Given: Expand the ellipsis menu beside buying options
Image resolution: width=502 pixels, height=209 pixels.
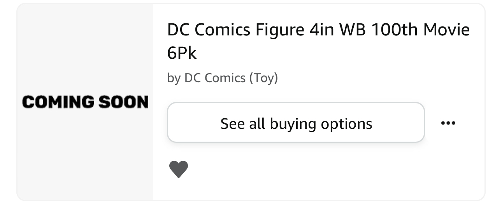Looking at the screenshot, I should 448,123.
